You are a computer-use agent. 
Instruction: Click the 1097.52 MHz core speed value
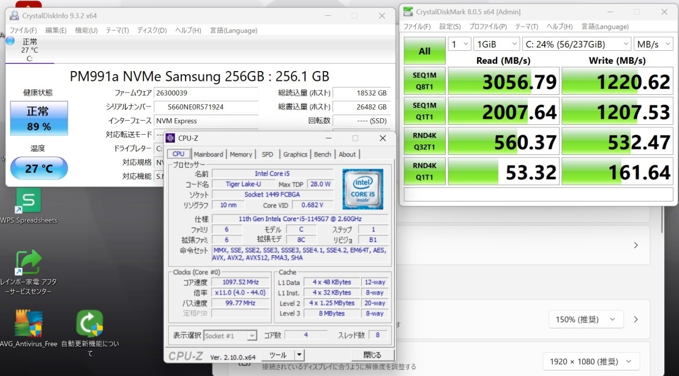pyautogui.click(x=241, y=282)
